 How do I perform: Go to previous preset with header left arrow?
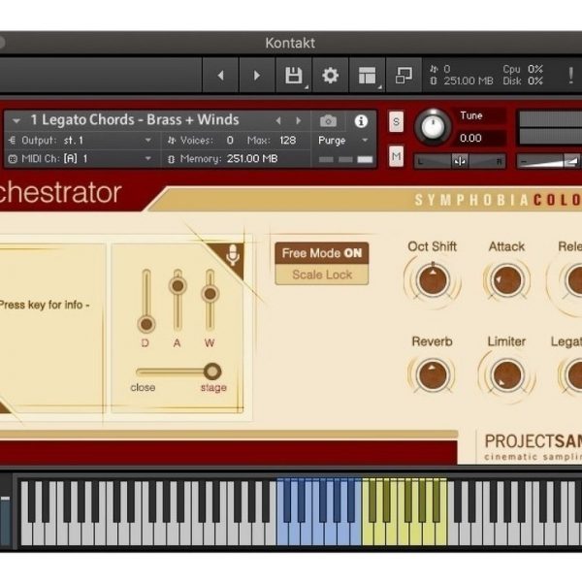point(221,76)
